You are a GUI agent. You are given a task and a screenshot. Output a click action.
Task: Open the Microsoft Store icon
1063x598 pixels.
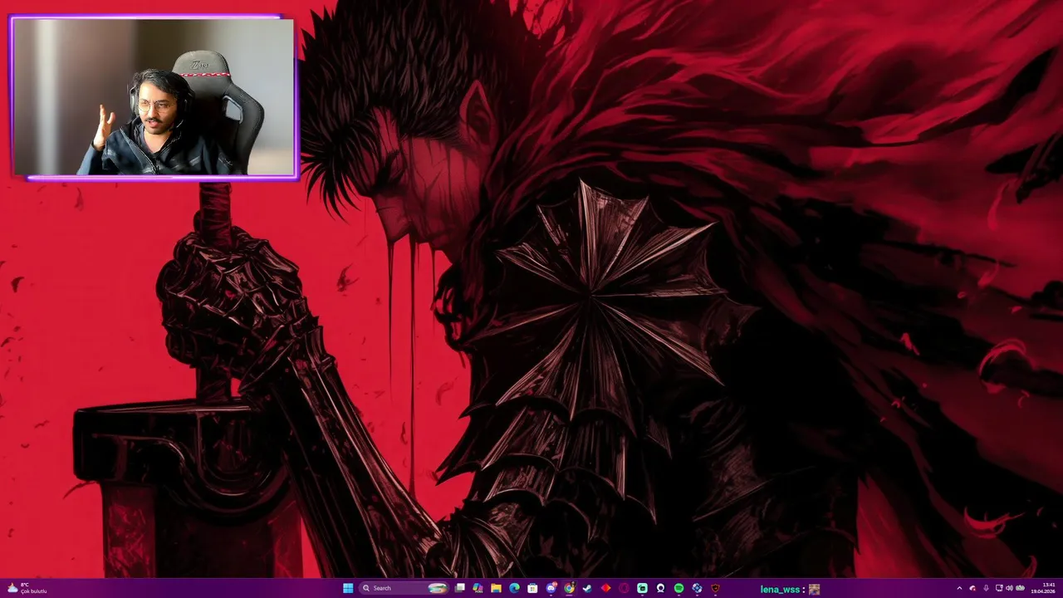[532, 588]
